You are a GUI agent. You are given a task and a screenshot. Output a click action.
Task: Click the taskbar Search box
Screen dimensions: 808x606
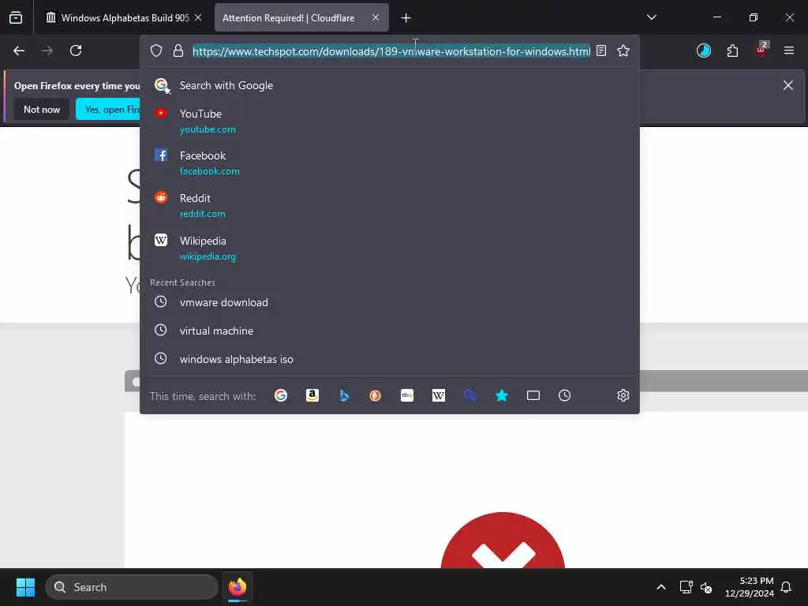(x=132, y=587)
